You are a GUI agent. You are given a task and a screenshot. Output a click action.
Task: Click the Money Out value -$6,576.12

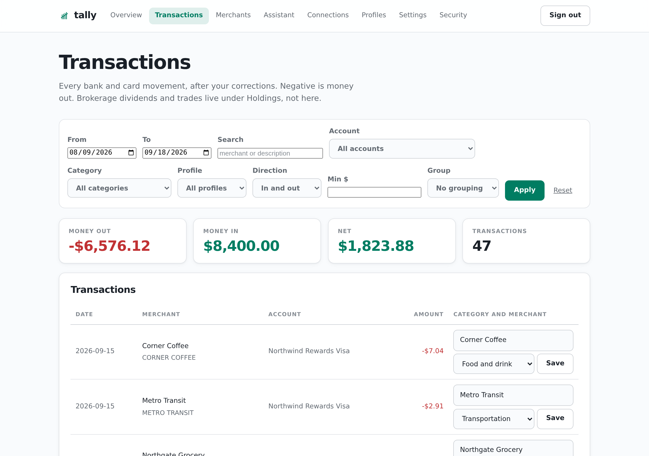[109, 246]
